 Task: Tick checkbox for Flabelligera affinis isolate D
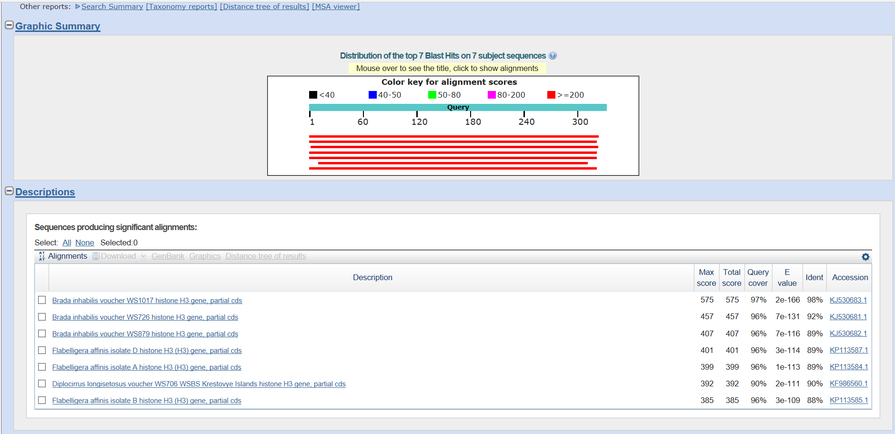pos(42,350)
